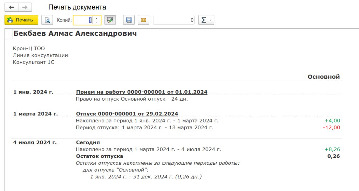359x191 pixels.
Task: Decrease copies count with down arrow
Action: tap(97, 22)
